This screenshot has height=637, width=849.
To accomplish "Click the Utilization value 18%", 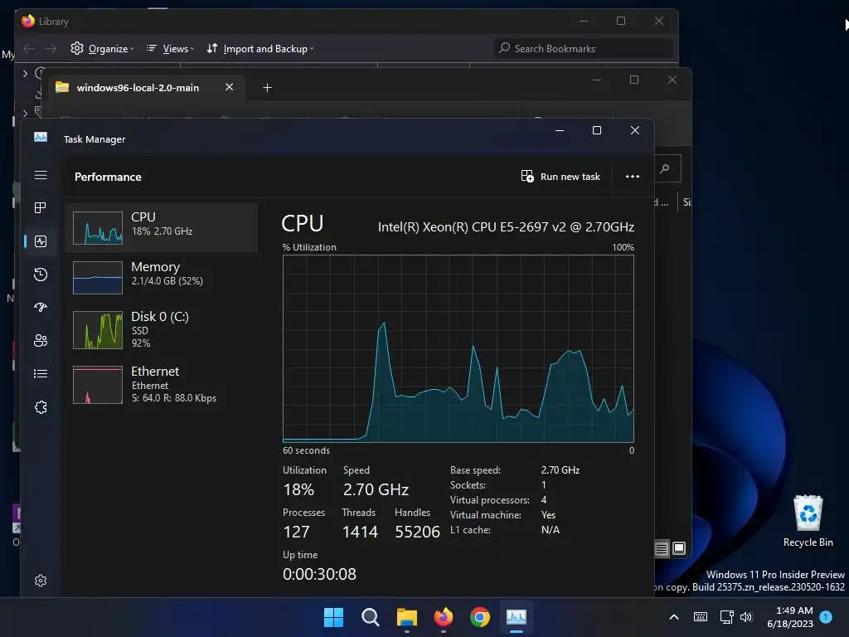I will pos(298,489).
